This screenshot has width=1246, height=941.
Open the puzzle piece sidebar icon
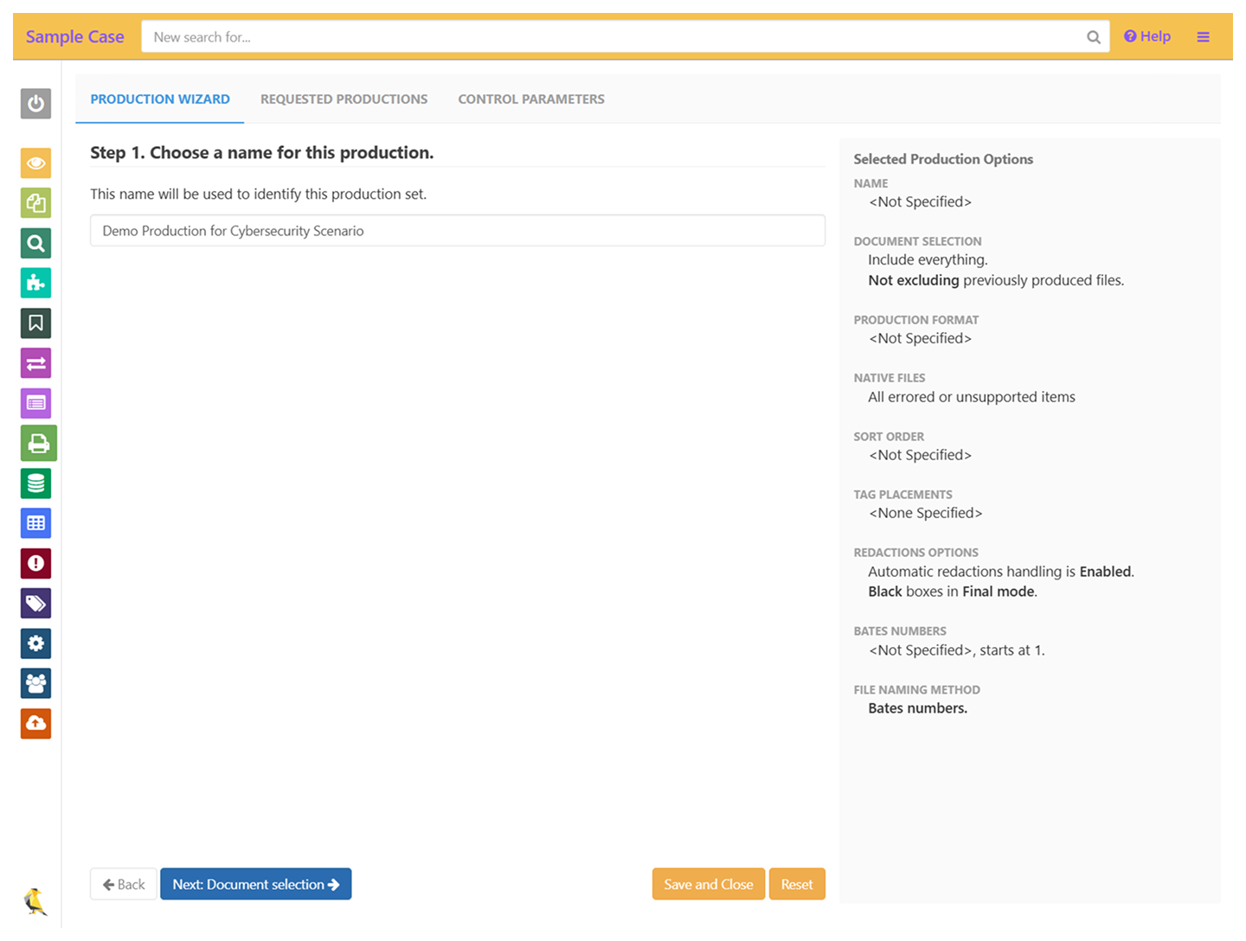35,283
